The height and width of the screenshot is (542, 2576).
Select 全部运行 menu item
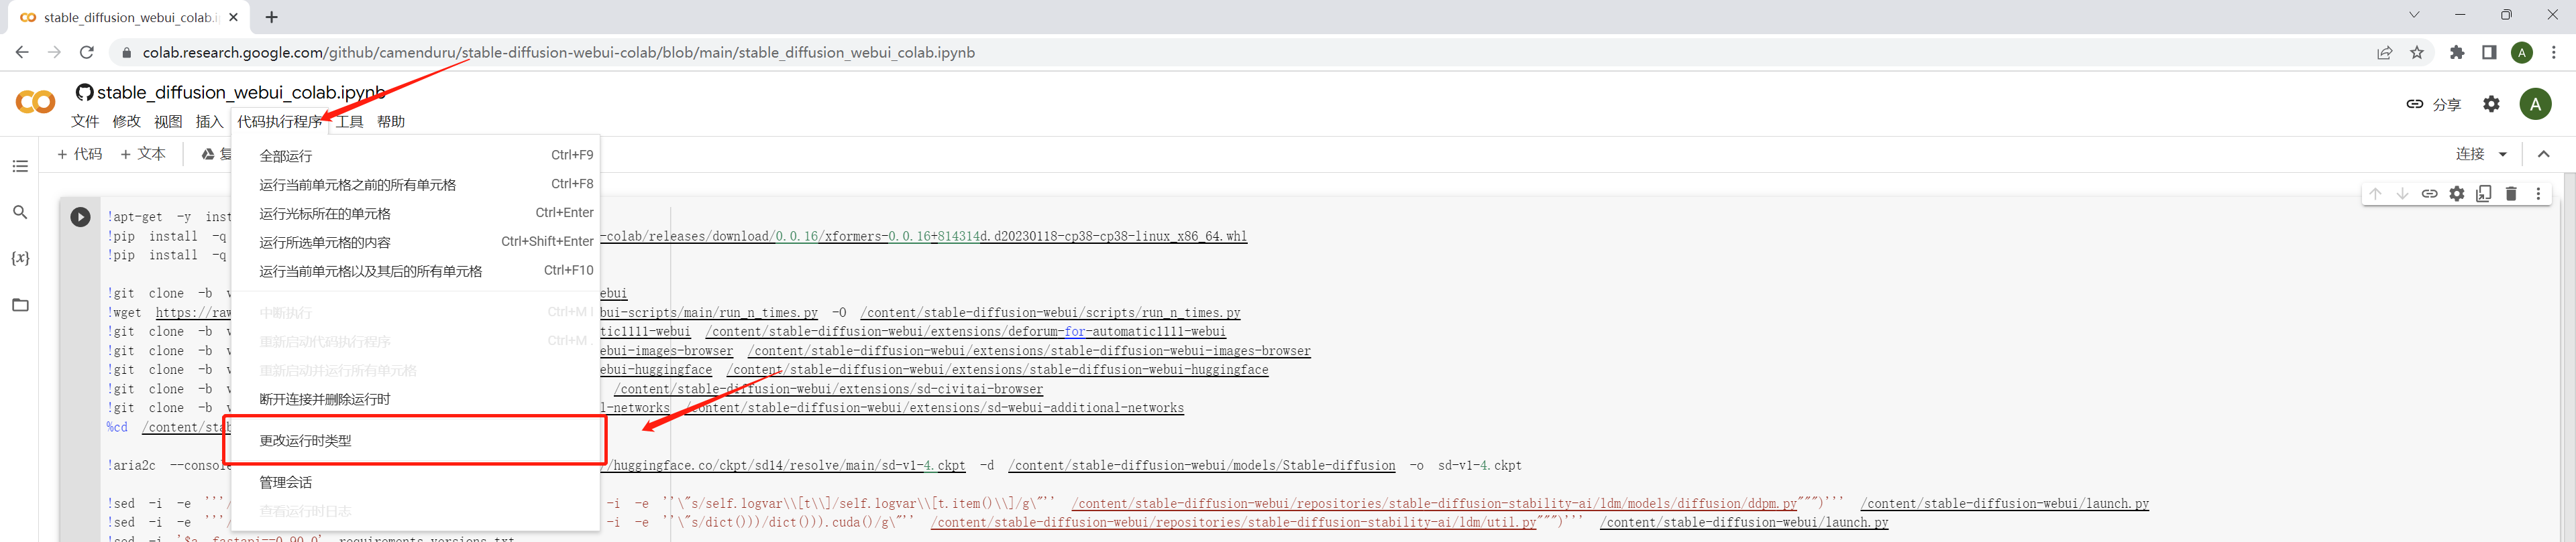(x=415, y=155)
